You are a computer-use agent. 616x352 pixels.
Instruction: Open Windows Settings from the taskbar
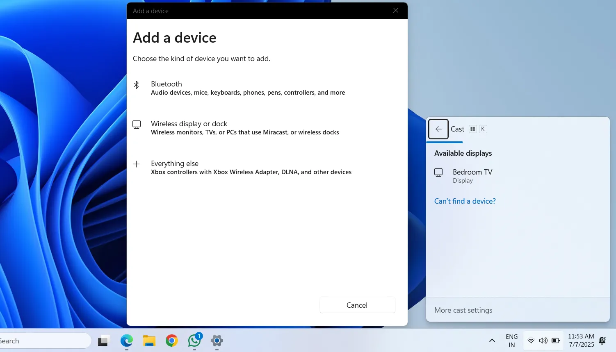tap(216, 341)
